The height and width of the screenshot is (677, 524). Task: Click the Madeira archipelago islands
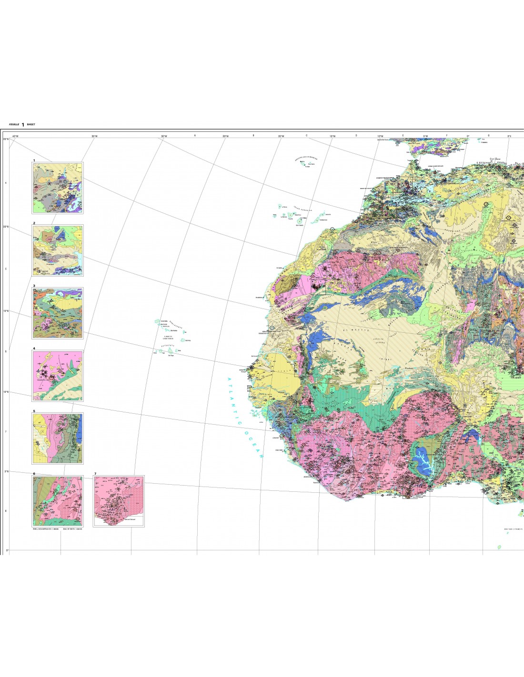306,163
